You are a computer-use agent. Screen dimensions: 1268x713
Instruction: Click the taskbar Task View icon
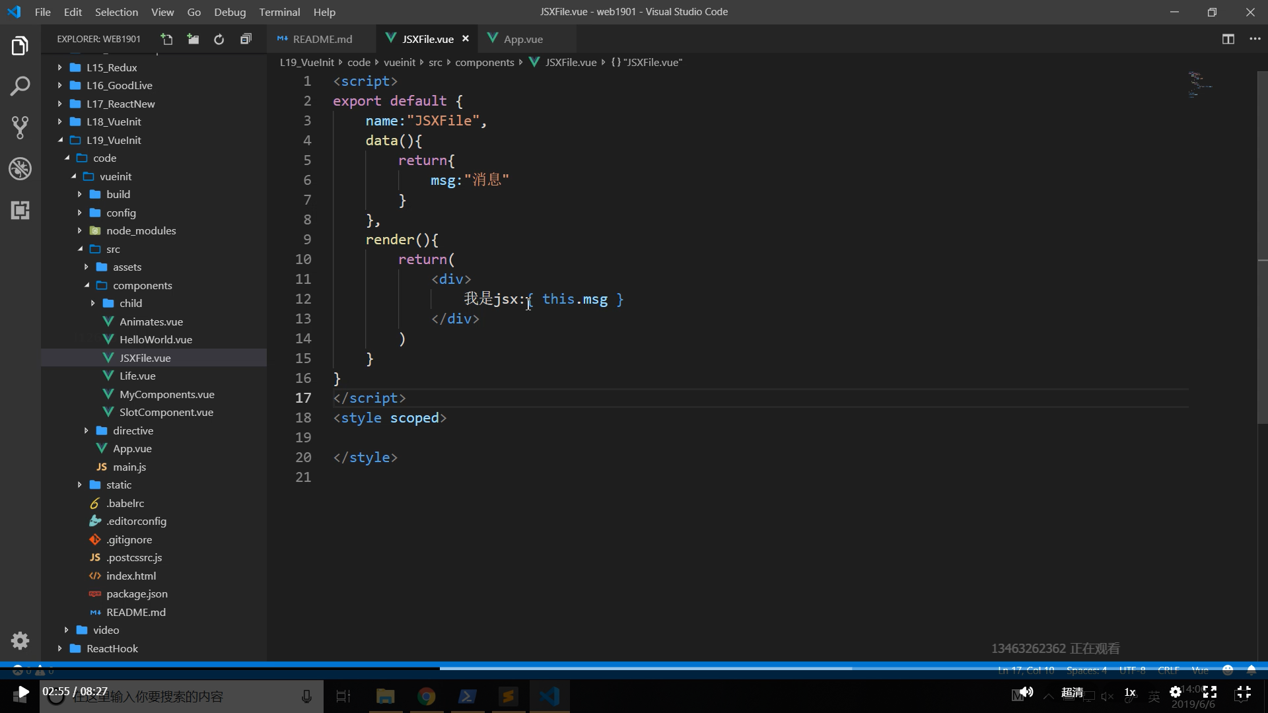click(343, 696)
